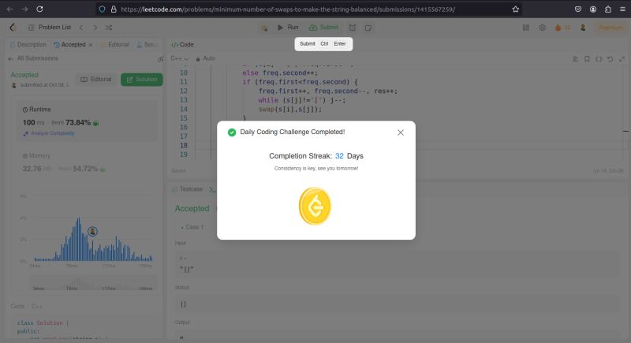Open the C++ language dropdown
The image size is (631, 343).
click(180, 58)
